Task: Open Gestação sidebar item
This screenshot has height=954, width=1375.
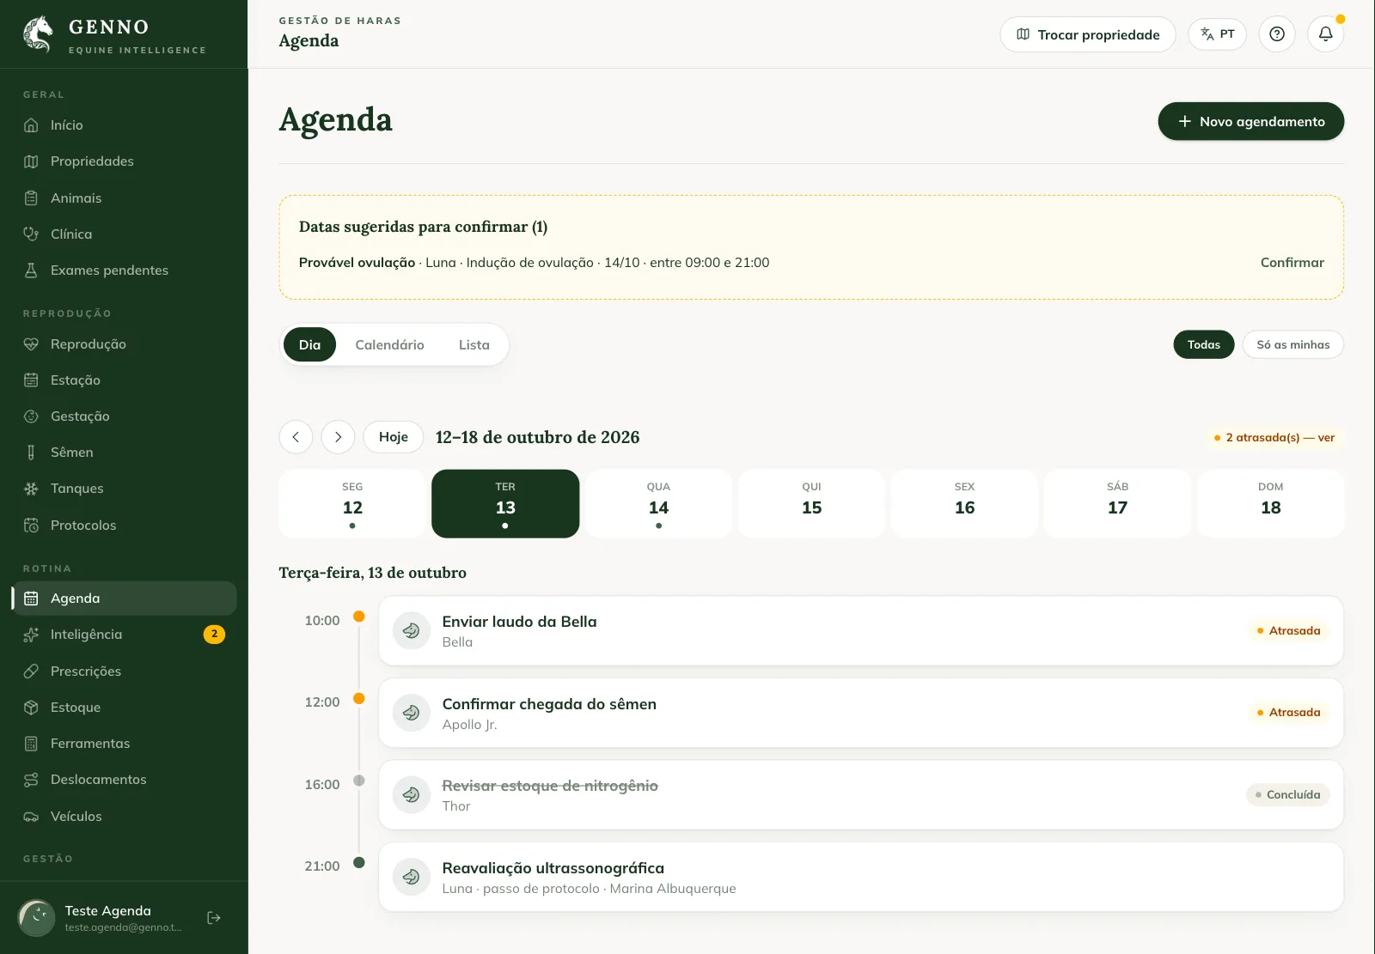Action: point(124,416)
